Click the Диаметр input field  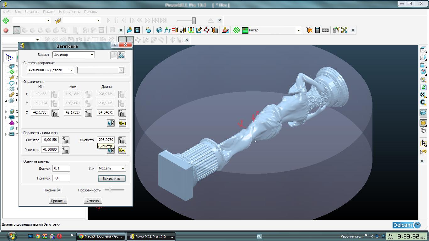point(106,140)
